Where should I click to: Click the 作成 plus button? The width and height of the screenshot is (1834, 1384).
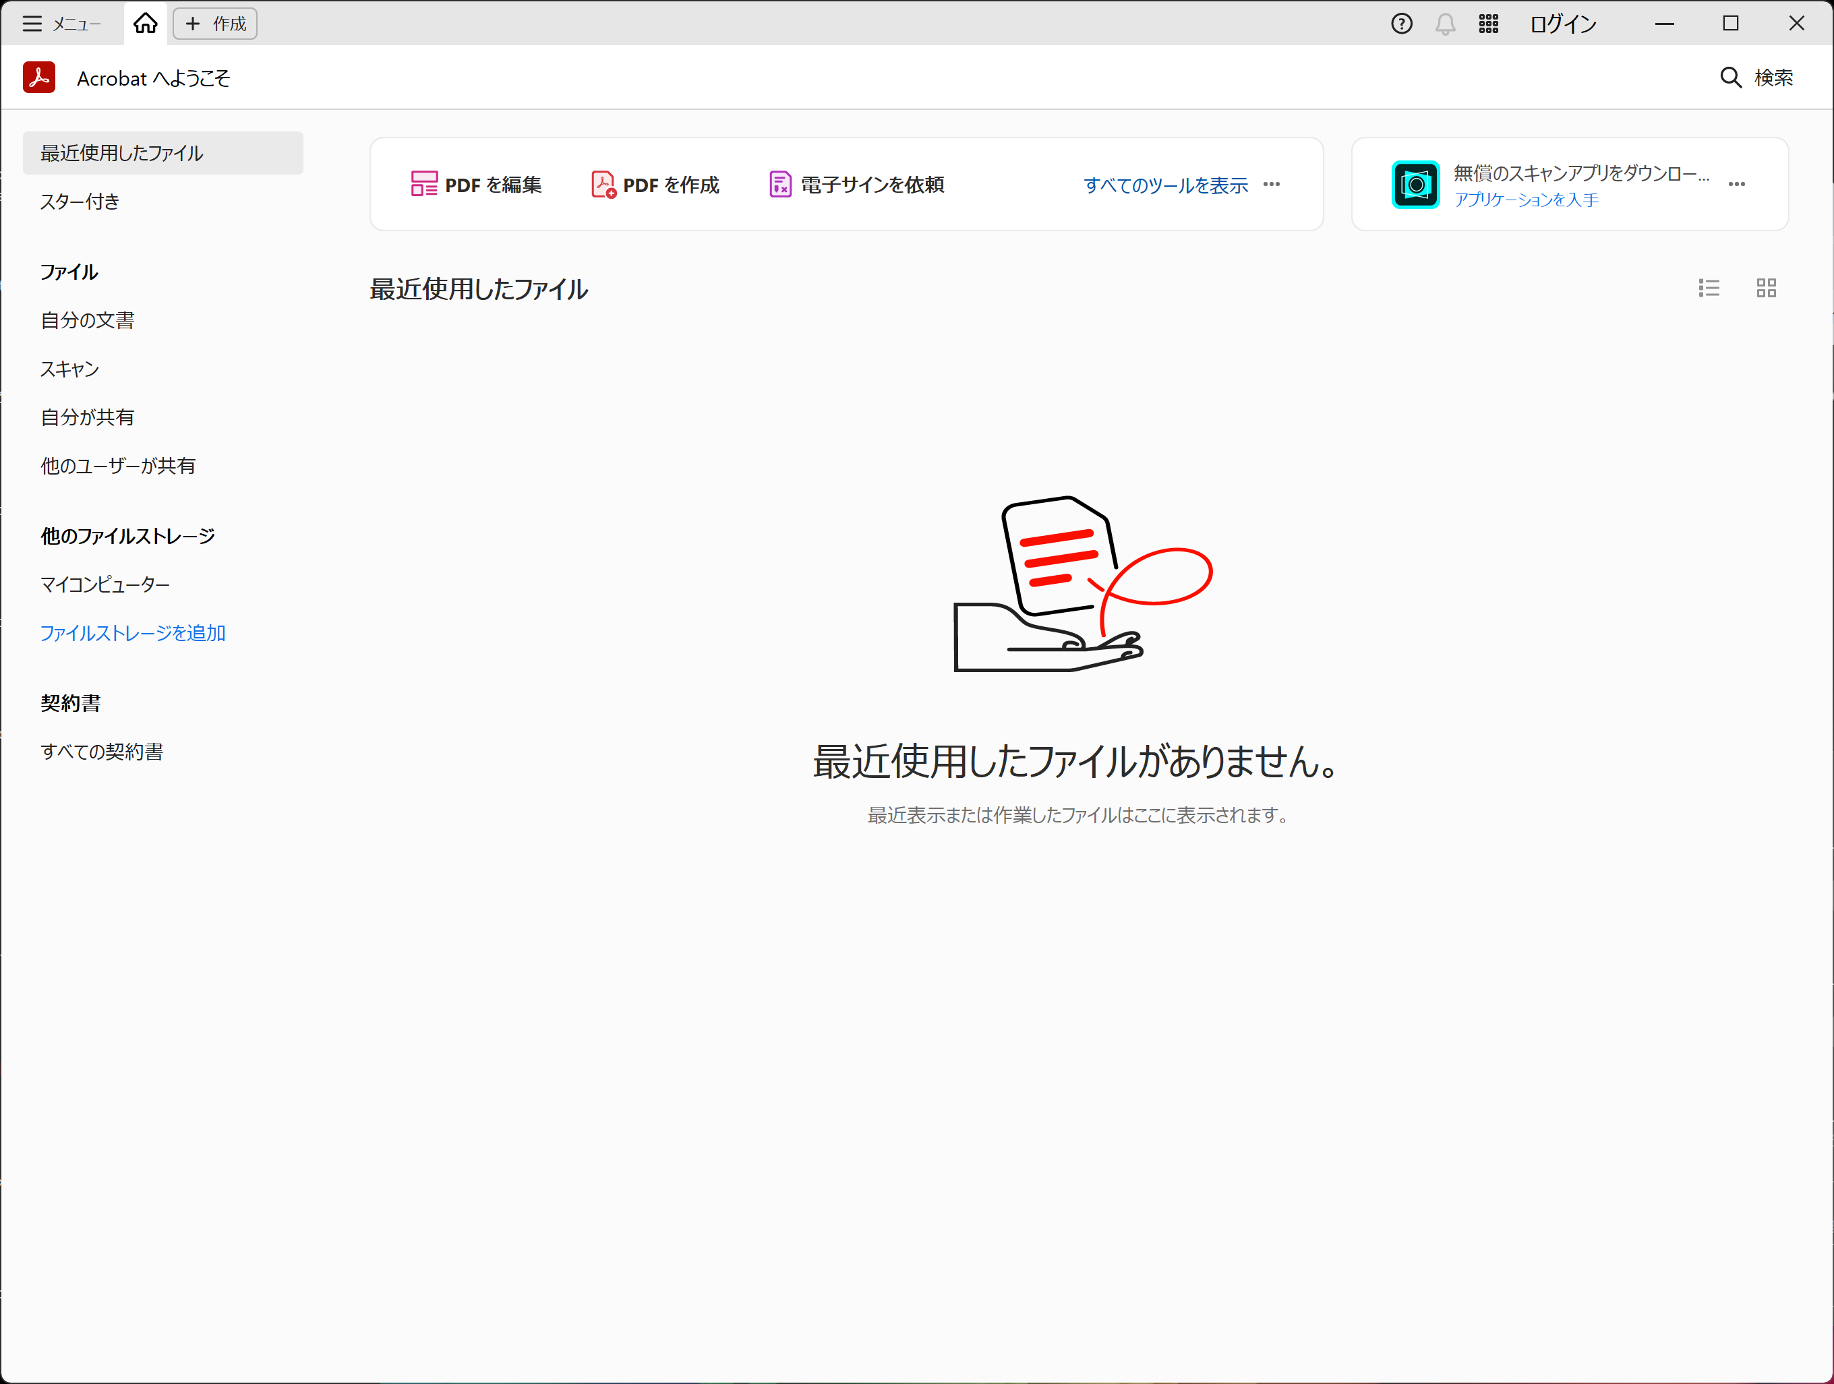[216, 24]
